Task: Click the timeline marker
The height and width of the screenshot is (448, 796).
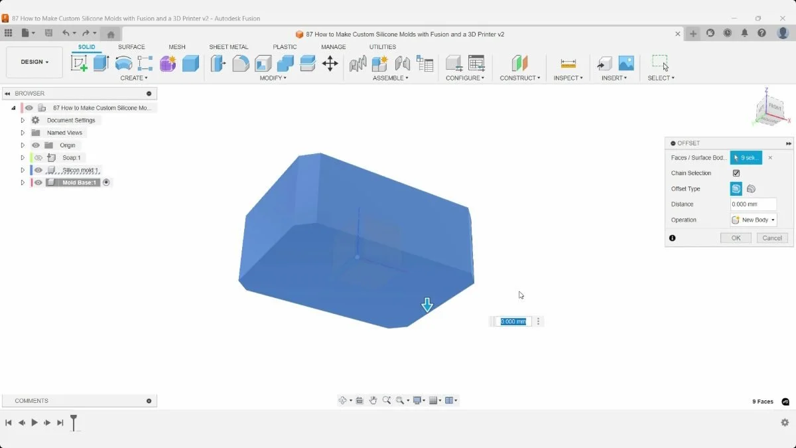Action: point(74,422)
